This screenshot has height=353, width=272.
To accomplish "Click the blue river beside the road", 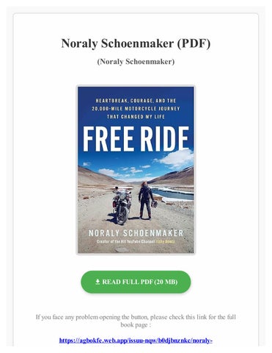I will point(174,193).
